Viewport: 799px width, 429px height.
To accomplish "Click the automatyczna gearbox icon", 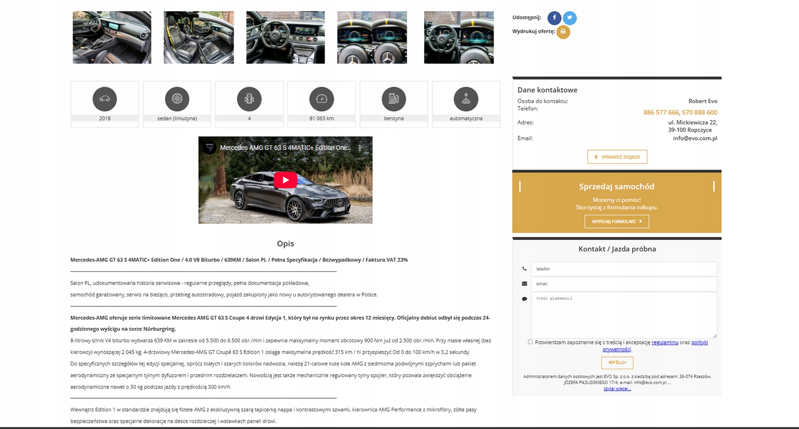I will (x=466, y=99).
